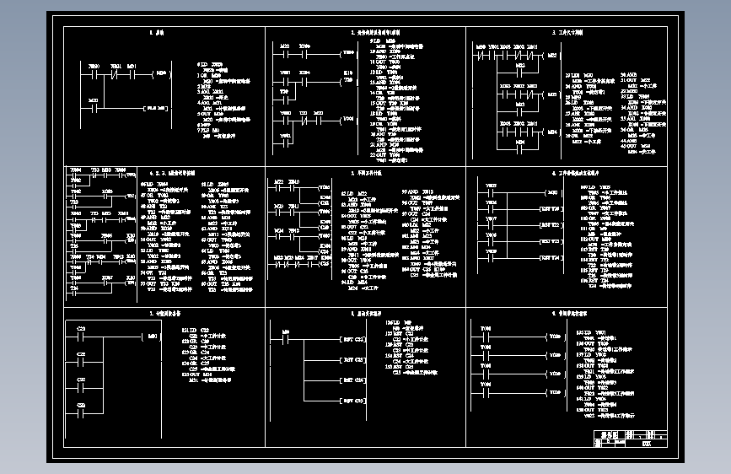Click the RST T22 reset instruction
Image resolution: width=731 pixels, height=474 pixels.
click(x=552, y=225)
